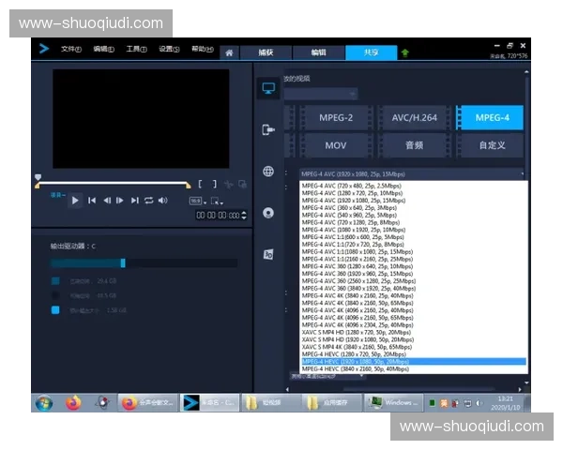Open the 帮助 (Help) menu
The height and width of the screenshot is (450, 563).
pos(203,49)
